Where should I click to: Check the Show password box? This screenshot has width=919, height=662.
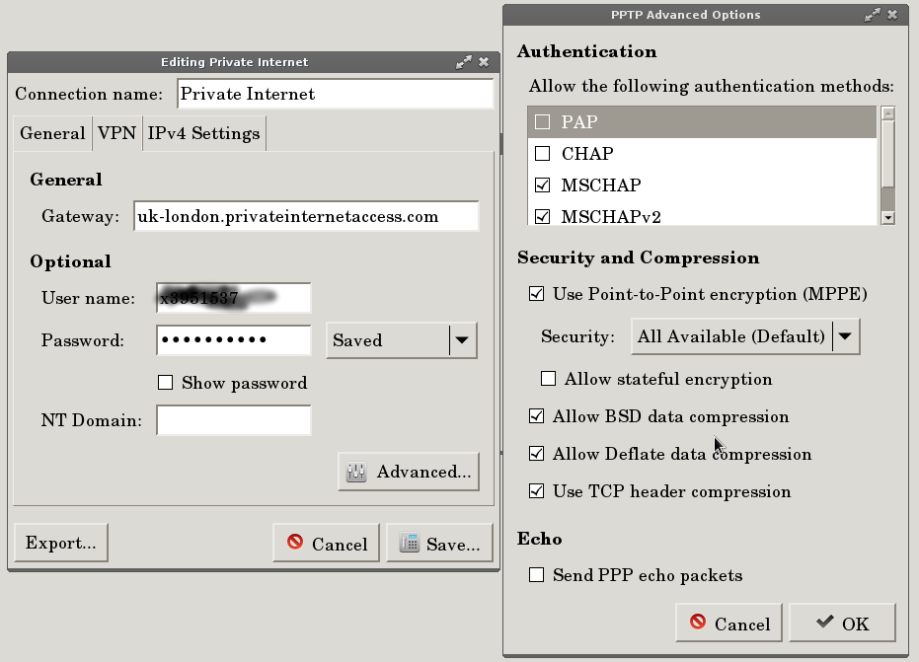tap(165, 383)
